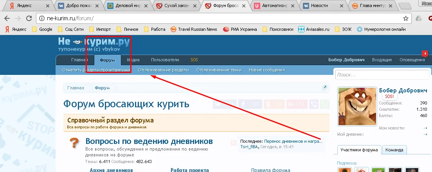Expand the Соц Сети bookmarks folder
Screen dimensions: 432x172
[x=70, y=29]
